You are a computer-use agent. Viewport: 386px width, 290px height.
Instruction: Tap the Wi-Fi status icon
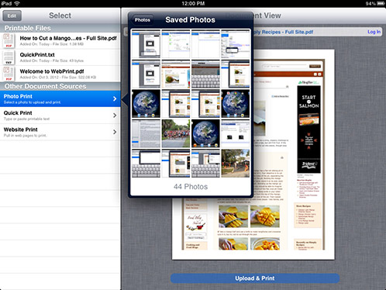click(x=17, y=3)
